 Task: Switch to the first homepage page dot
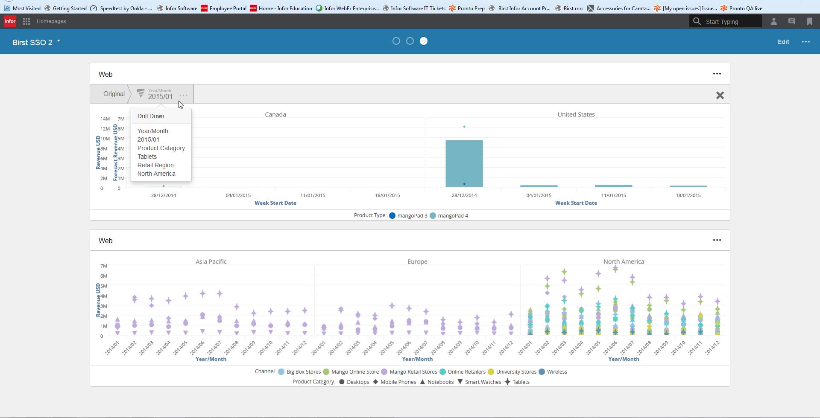click(396, 41)
